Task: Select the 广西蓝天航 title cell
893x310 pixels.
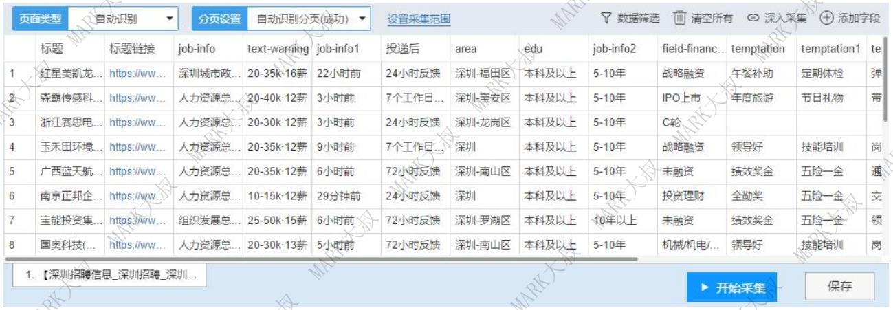Action: click(69, 172)
